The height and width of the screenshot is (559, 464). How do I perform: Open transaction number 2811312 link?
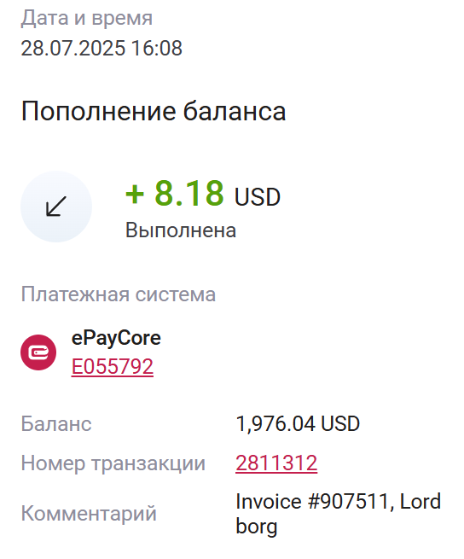coord(276,463)
